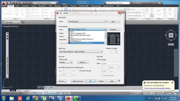Choose the Stretch tool in Modify panel

pos(36,16)
